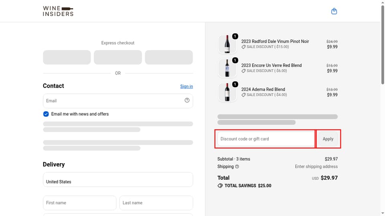Focus the Last name field
Viewport: 385px width, 216px height.
pyautogui.click(x=156, y=203)
